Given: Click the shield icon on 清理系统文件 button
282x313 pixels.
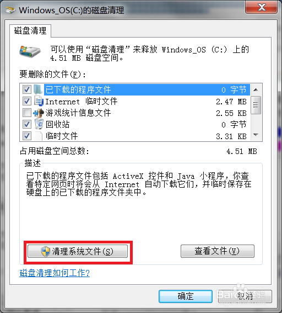Looking at the screenshot, I should (46, 251).
